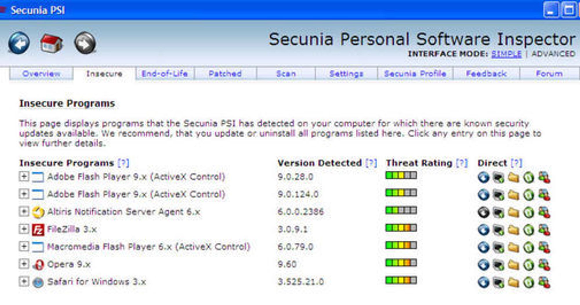Open help [?] next to Insecure Programs header
This screenshot has height=305, width=580.
[x=123, y=163]
